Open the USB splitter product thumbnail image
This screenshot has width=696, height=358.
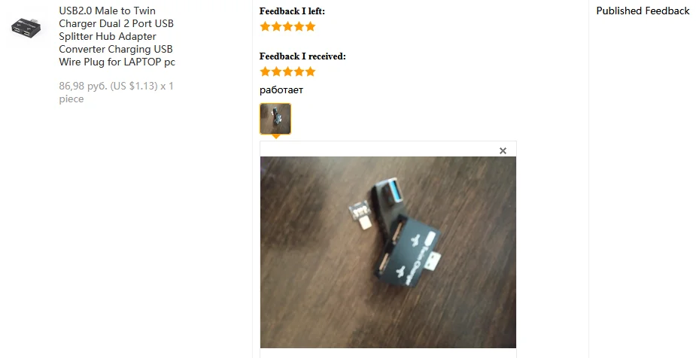[28, 29]
